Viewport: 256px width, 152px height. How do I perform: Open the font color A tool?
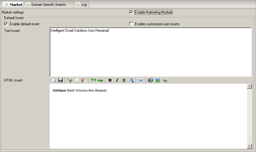pos(131,80)
